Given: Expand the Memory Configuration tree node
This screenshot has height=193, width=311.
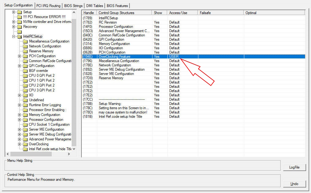Looking at the screenshot, I should click(20, 115).
